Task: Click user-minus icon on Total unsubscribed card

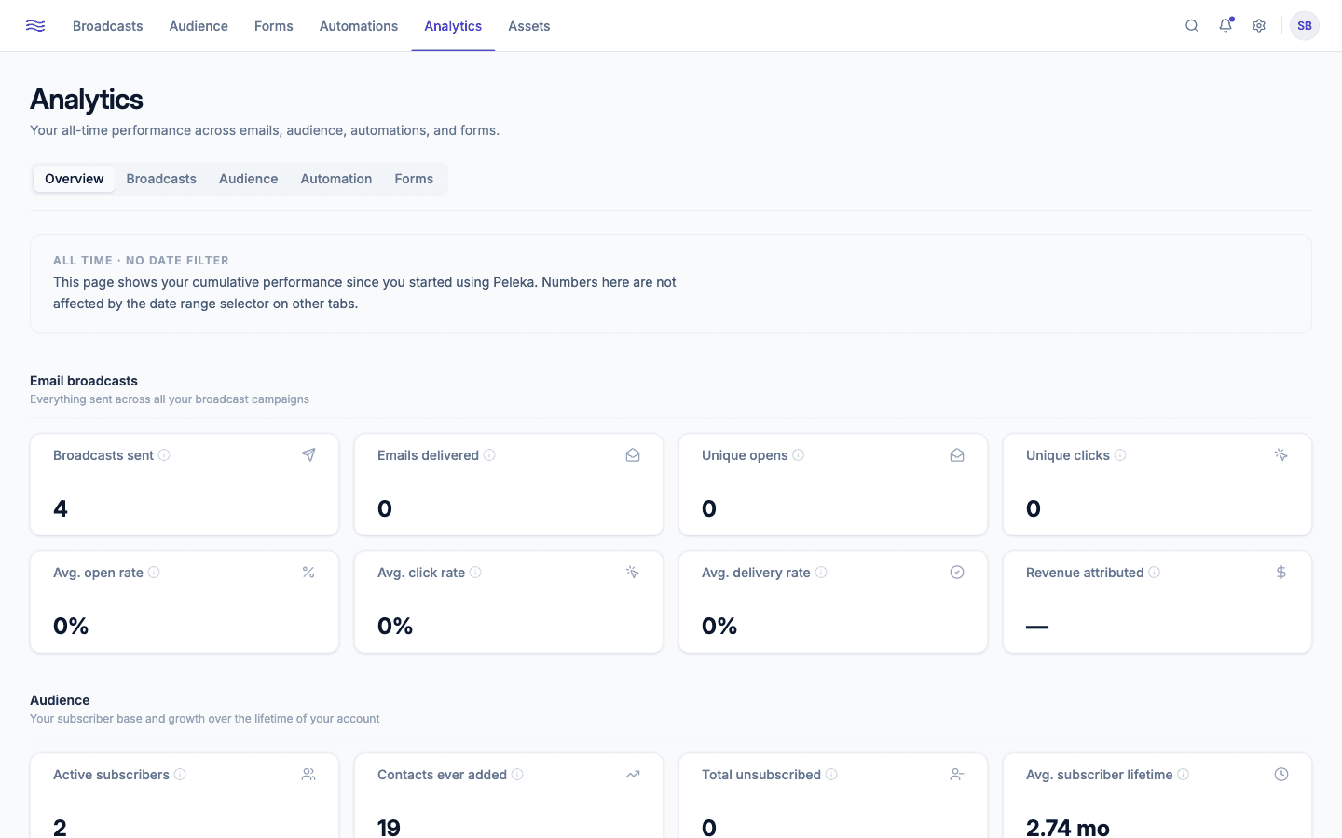Action: tap(957, 775)
